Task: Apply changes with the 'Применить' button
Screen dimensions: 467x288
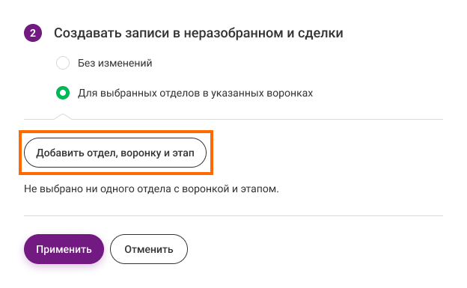Action: 64,249
